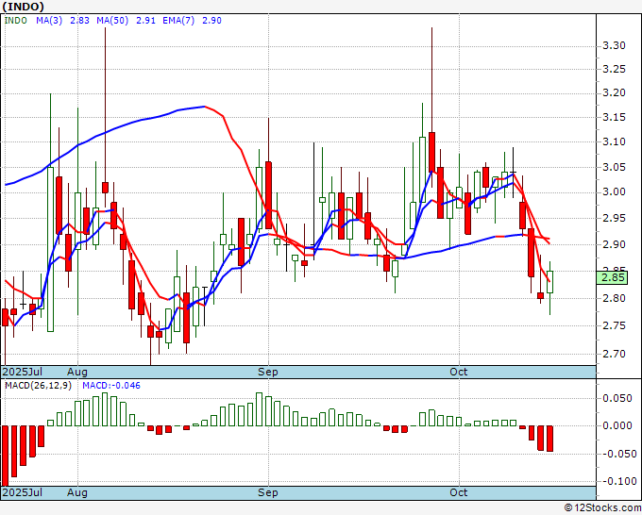Click the -0.100 MACD axis label

pos(617,482)
